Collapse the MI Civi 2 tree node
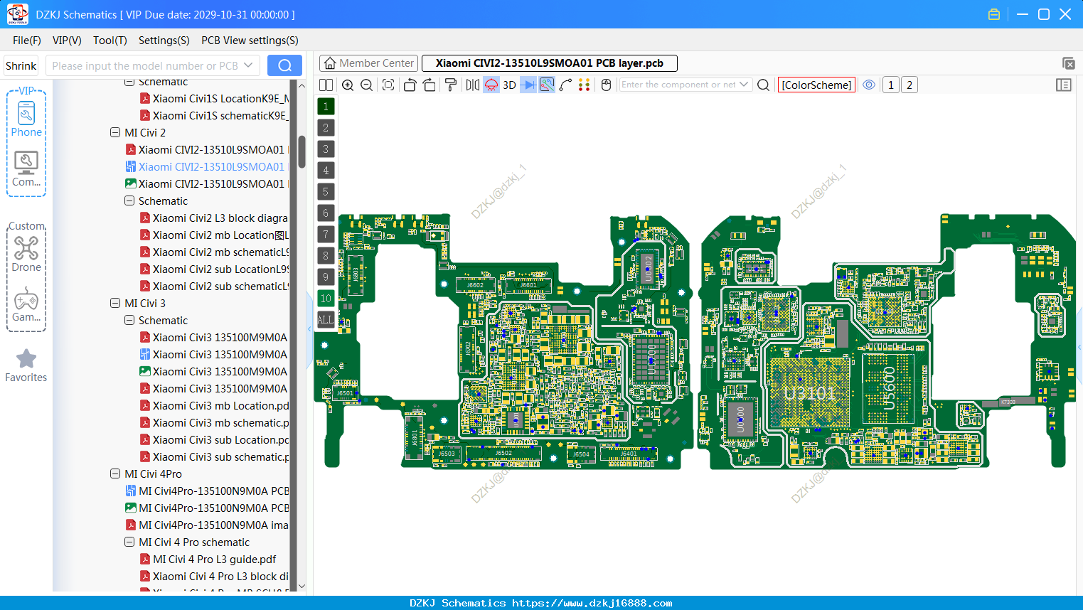 coord(115,133)
